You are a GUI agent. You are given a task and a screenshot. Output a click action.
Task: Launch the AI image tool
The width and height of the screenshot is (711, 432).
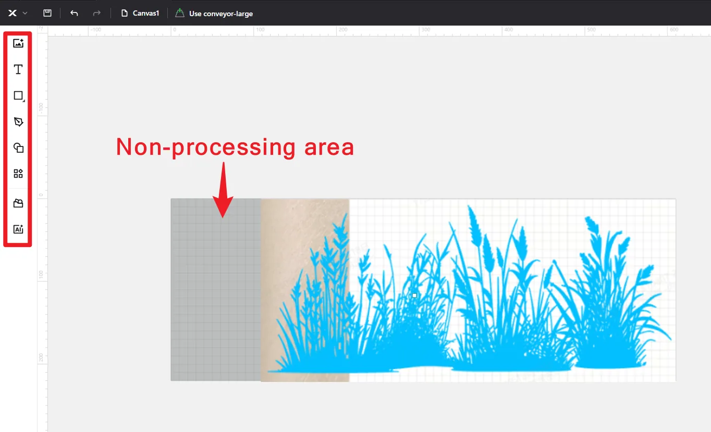(x=18, y=229)
